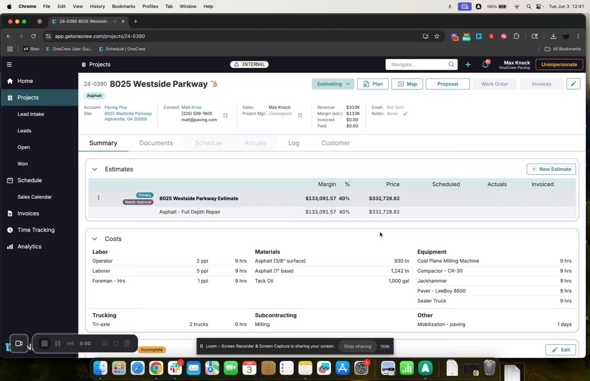Screen dimensions: 590x381
Task: Open the hamburger sidebar menu
Action: tap(9, 64)
